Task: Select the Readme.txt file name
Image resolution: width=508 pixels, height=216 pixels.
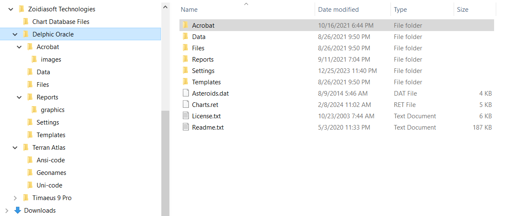Action: 208,128
